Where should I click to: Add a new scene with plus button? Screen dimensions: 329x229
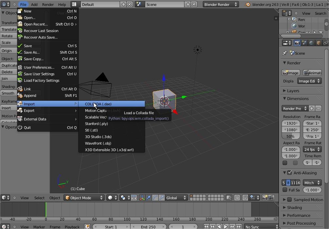tap(188, 4)
